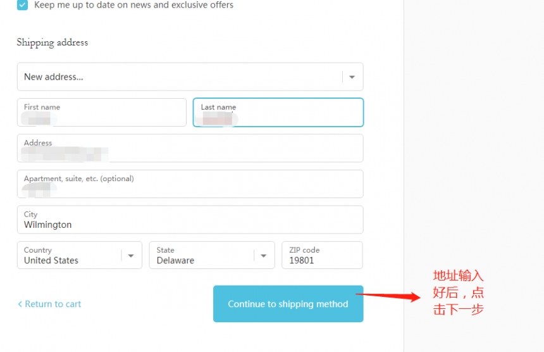Click the red Chinese annotation text

click(x=458, y=292)
